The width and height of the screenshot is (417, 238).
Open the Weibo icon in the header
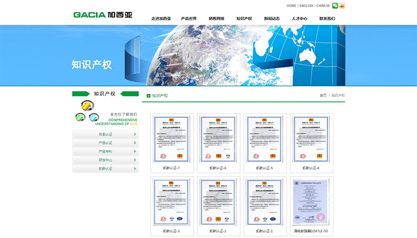click(x=342, y=5)
